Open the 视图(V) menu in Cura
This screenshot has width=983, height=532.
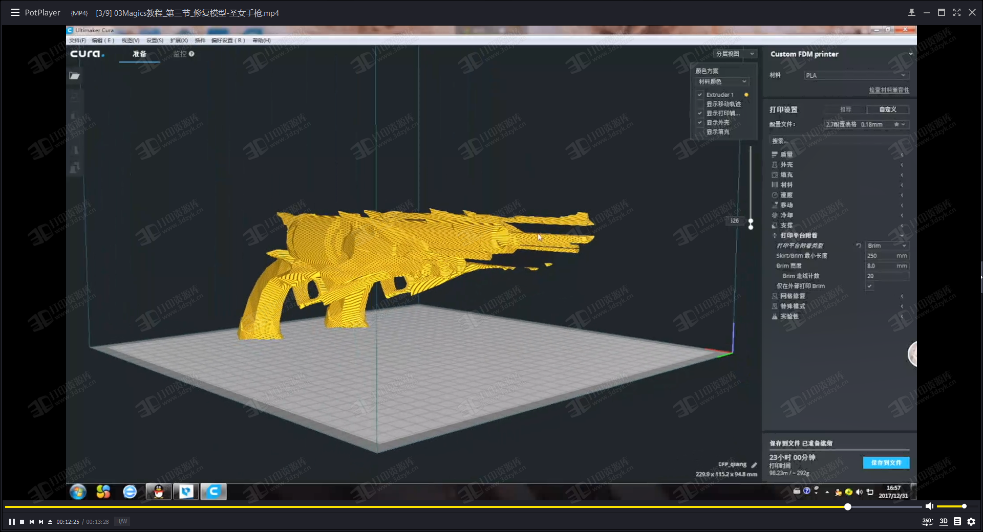131,40
